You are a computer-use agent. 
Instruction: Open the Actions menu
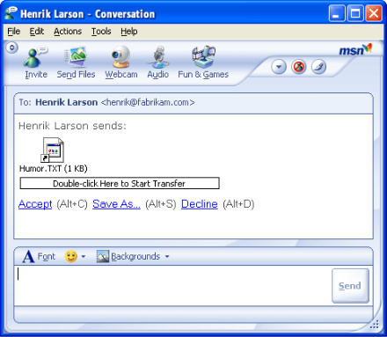tap(68, 31)
